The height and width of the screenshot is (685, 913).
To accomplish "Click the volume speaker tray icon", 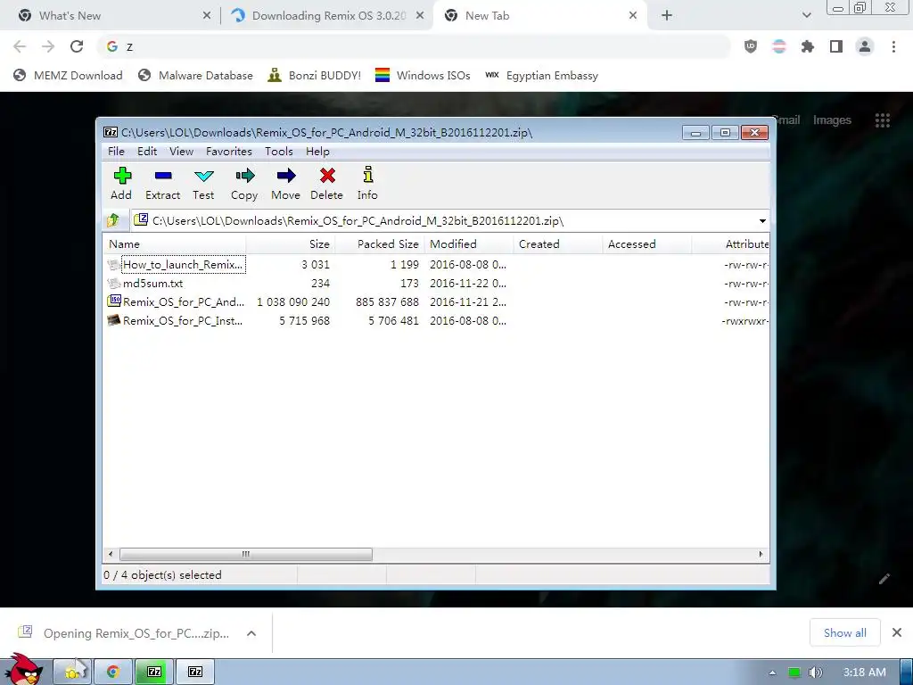I will point(816,673).
